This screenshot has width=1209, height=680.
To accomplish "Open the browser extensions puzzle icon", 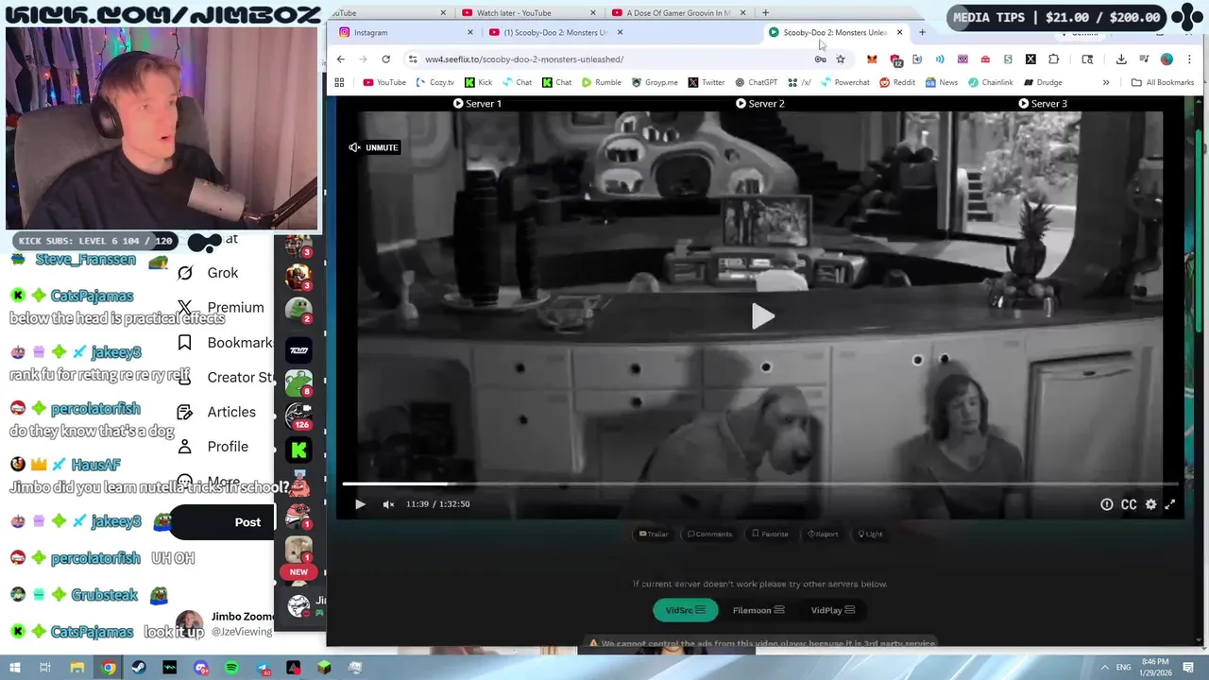I will coord(1054,59).
